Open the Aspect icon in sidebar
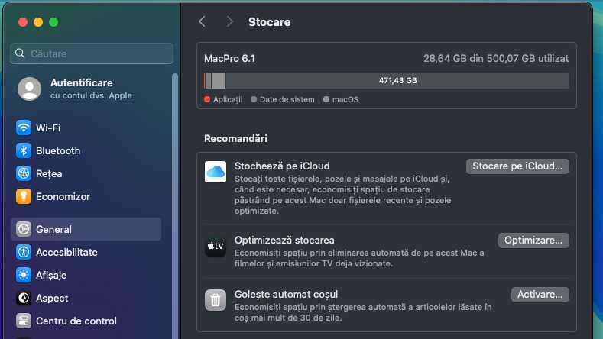Image resolution: width=603 pixels, height=339 pixels. point(24,298)
